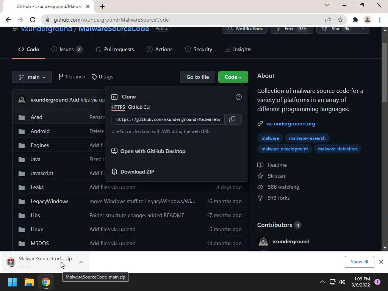This screenshot has height=291, width=388.
Task: Open the Chrome extensions puzzle icon
Action: tap(355, 20)
